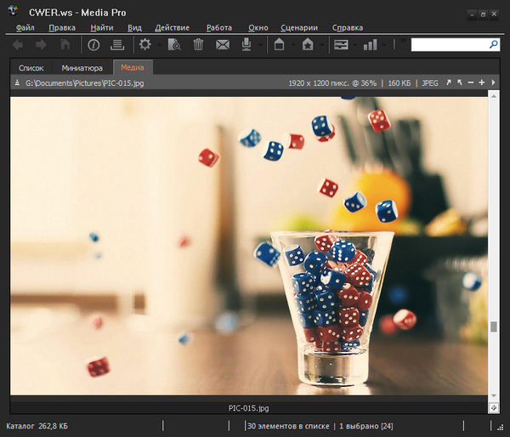
Task: Open the Файл menu
Action: tap(25, 28)
